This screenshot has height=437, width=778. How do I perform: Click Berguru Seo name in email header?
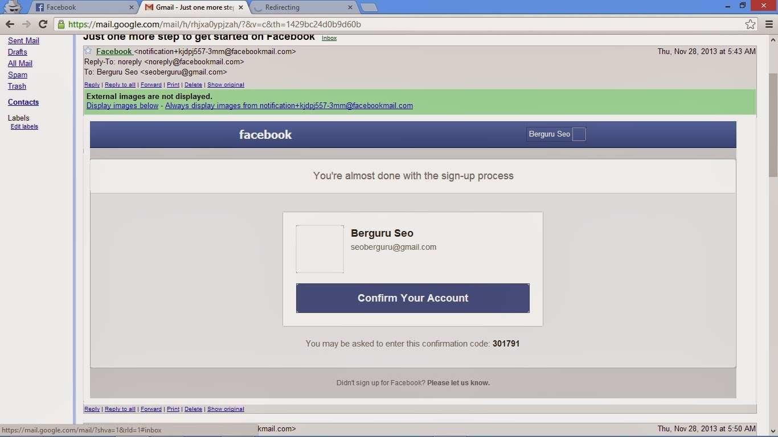click(x=549, y=134)
